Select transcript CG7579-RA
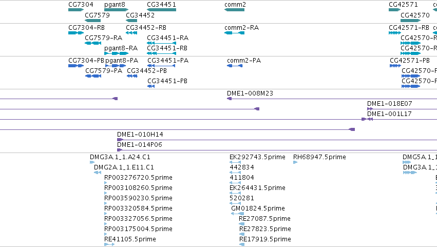The height and width of the screenshot is (247, 437). point(103,37)
